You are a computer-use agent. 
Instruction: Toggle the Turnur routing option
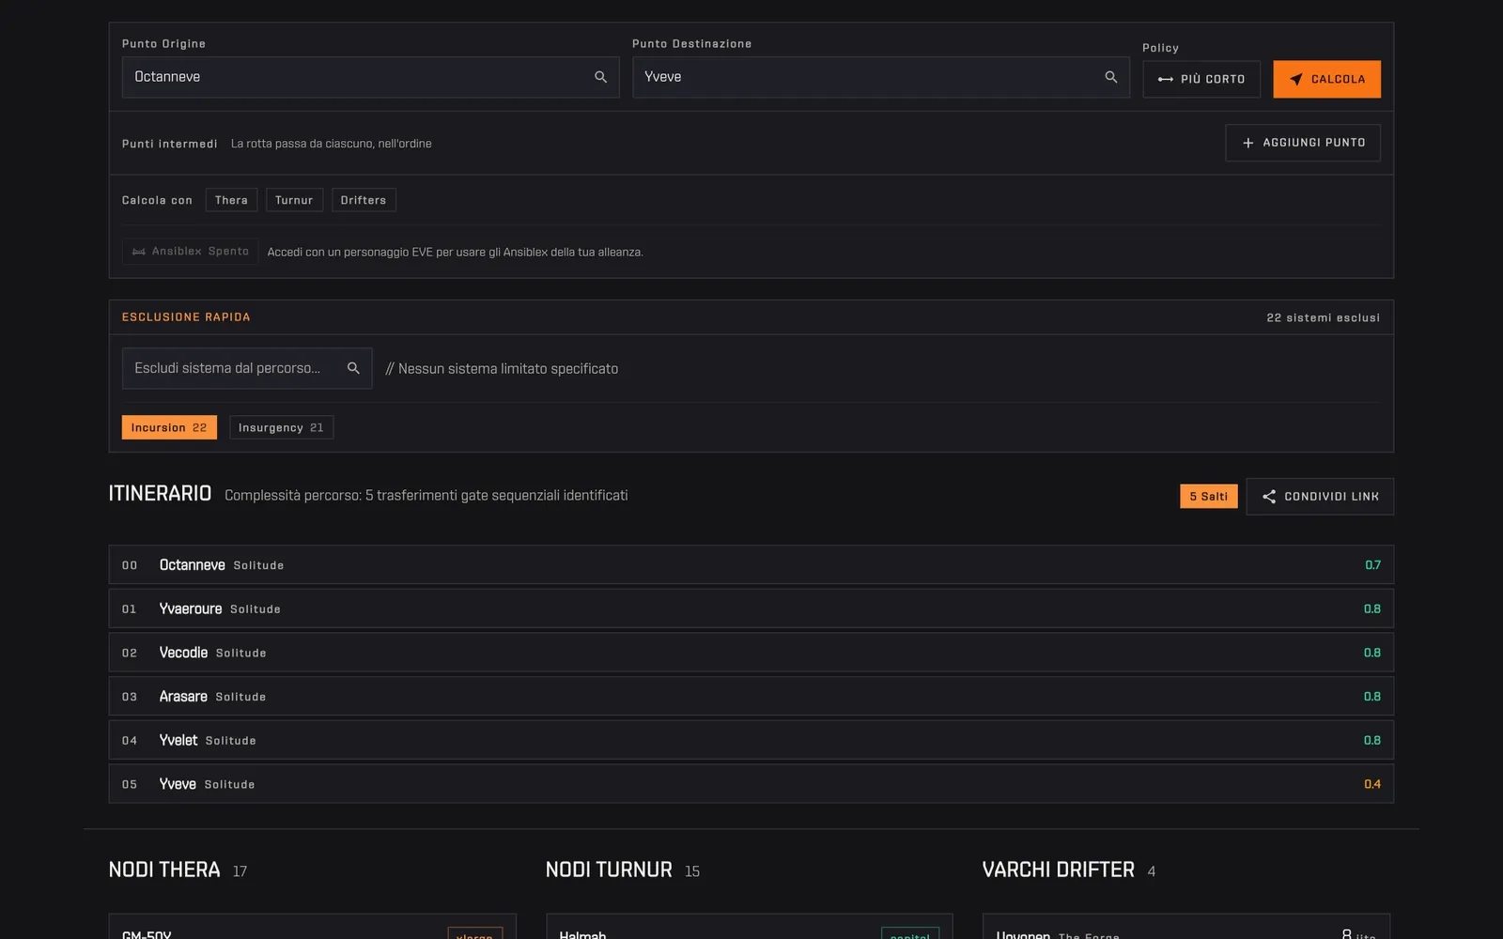point(294,200)
